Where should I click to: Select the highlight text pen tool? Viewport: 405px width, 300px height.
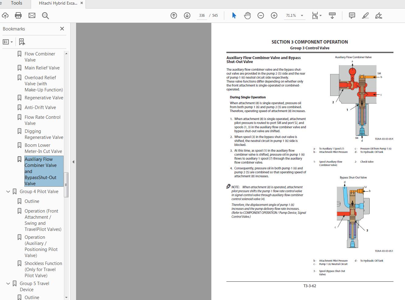[x=365, y=16]
